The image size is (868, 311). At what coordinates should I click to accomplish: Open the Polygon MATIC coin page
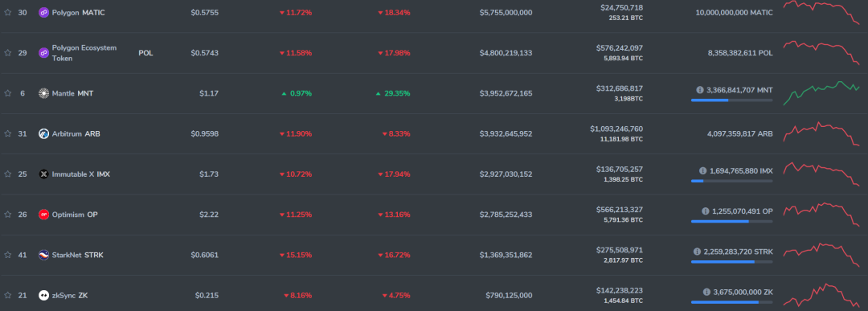[x=78, y=12]
